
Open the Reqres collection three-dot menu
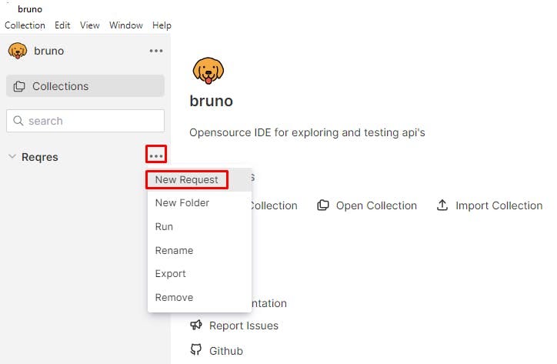point(156,155)
